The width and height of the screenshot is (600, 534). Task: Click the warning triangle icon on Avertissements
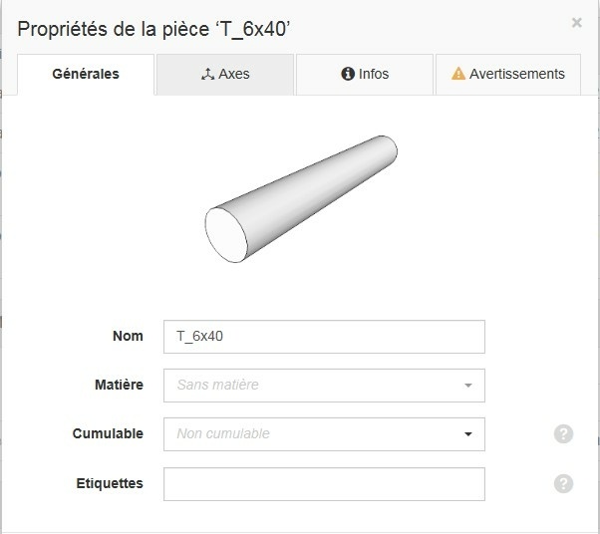click(458, 74)
